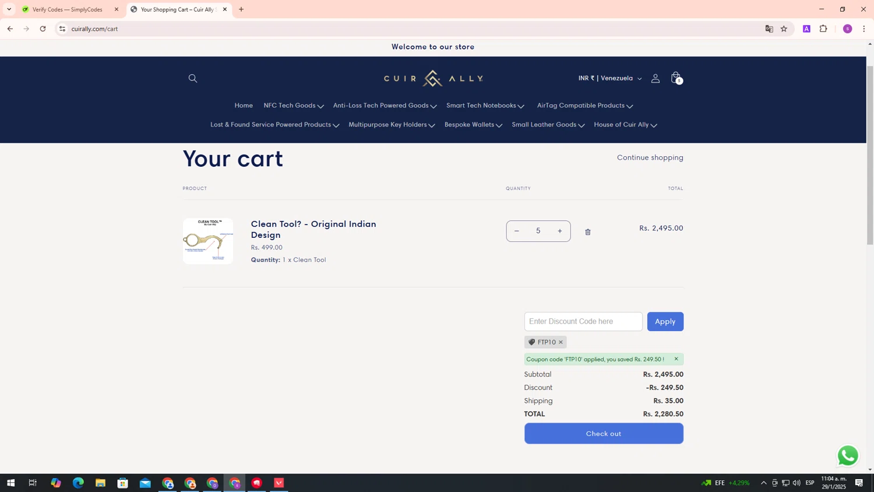Click the Cuir Ally logo
The image size is (874, 492).
(433, 78)
